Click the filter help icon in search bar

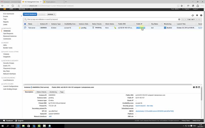179,19
